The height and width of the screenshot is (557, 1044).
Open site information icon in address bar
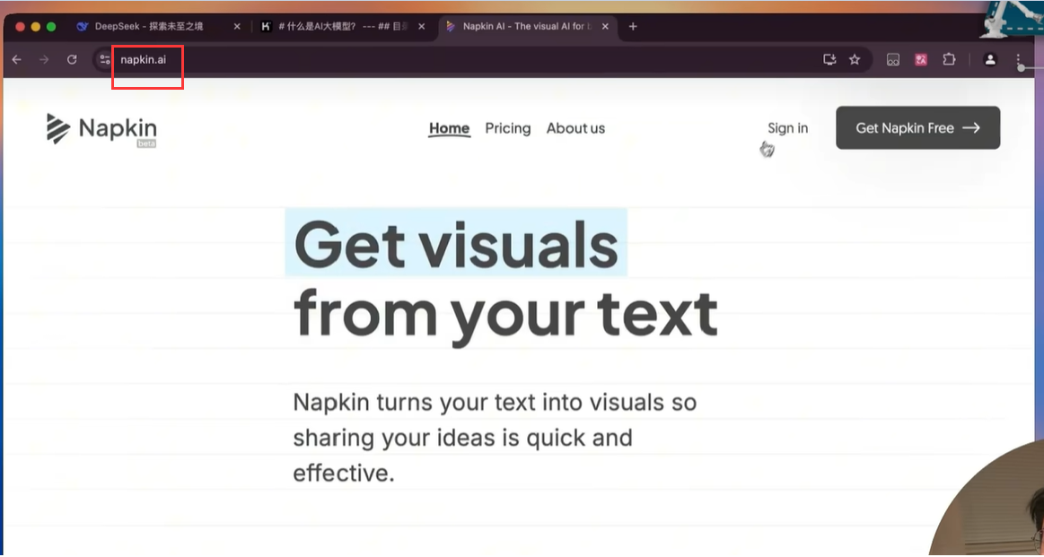[x=104, y=60]
